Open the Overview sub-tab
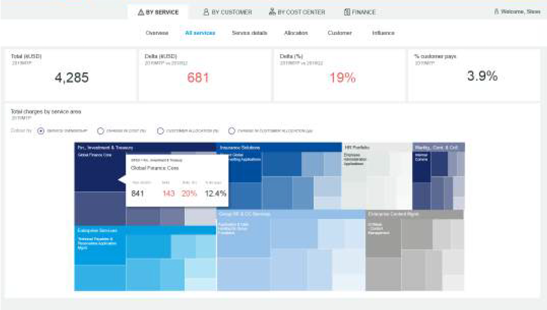Image resolution: width=547 pixels, height=310 pixels. click(157, 33)
